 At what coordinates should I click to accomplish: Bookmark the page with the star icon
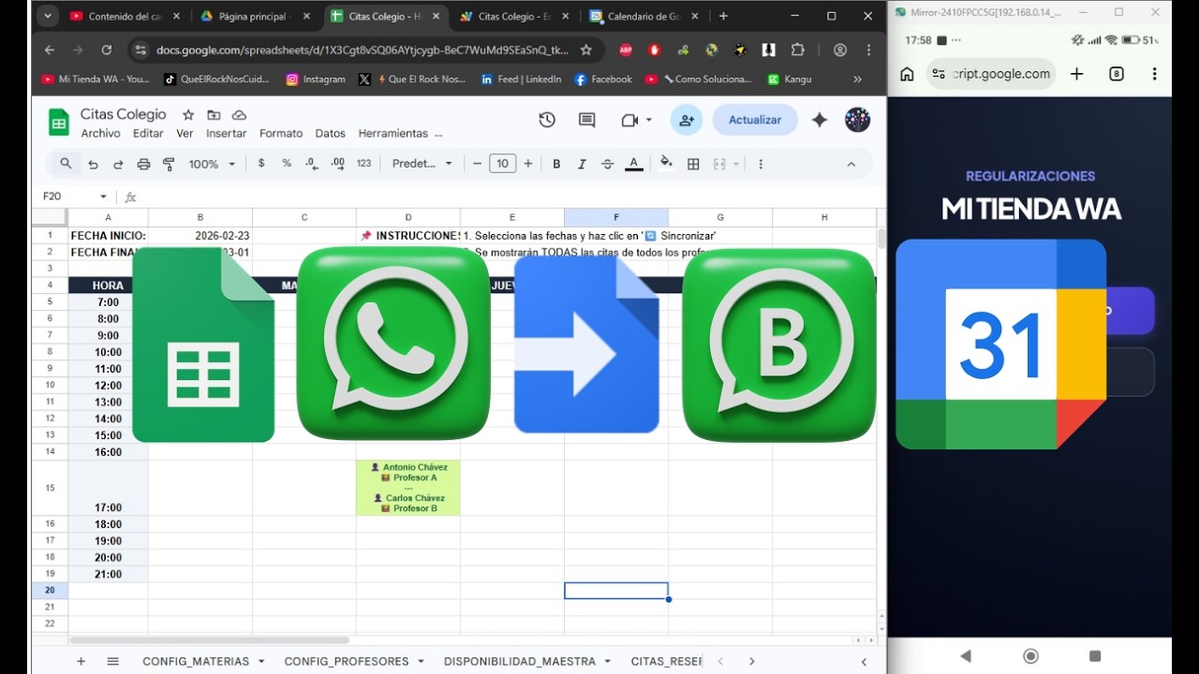point(586,50)
